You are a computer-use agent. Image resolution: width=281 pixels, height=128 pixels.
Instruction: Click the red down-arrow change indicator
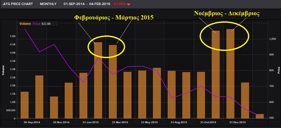click(x=128, y=5)
